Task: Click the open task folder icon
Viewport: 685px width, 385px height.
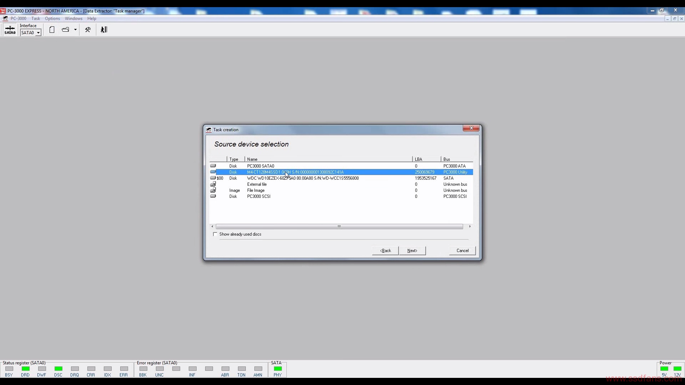Action: point(65,30)
